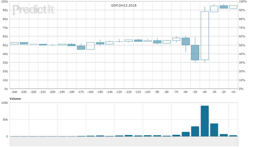255x148 pixels.
Task: Click the -24h label on the time axis
Action: pos(15,91)
